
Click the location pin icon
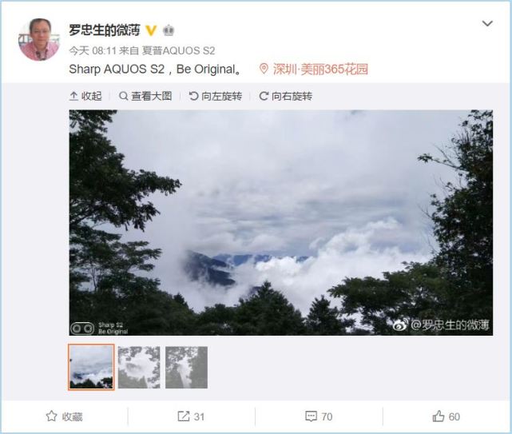click(264, 69)
